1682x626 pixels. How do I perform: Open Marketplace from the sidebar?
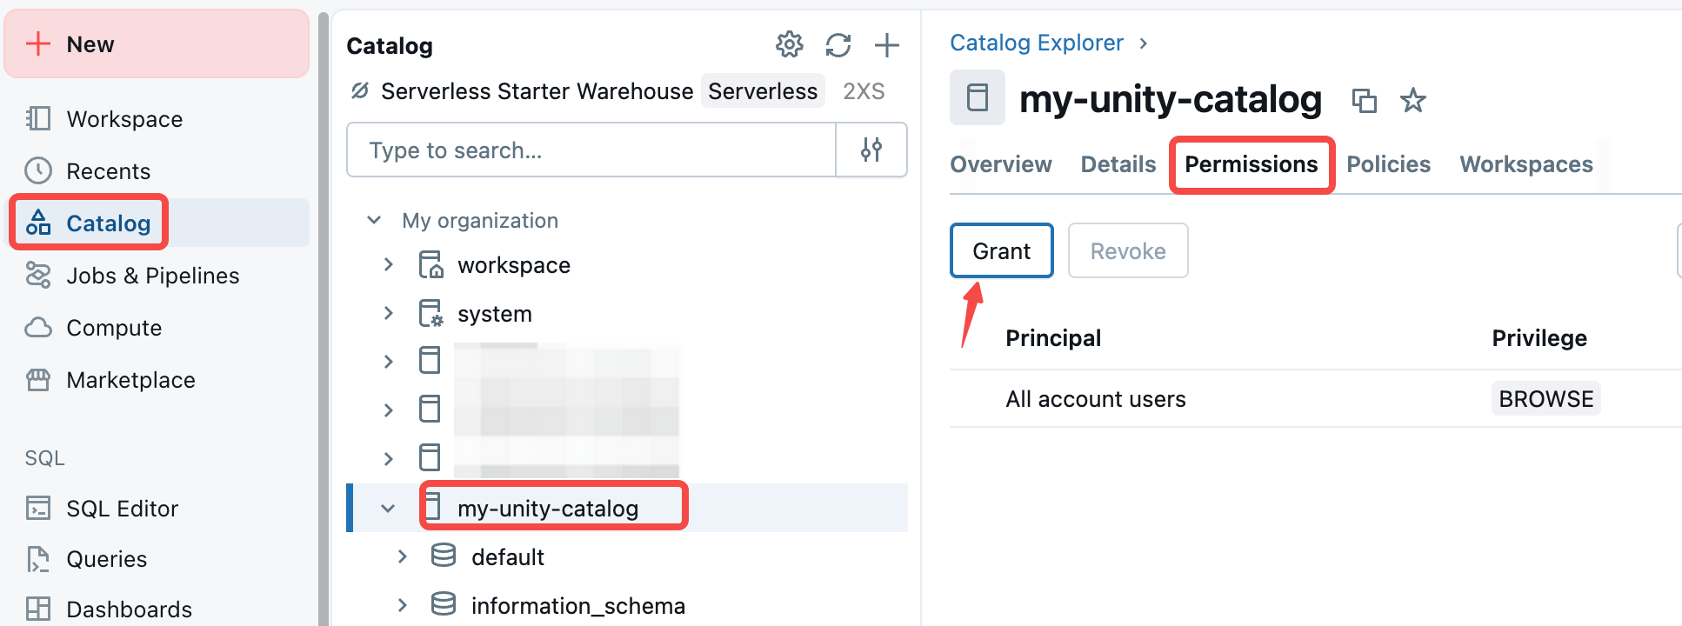pos(130,380)
